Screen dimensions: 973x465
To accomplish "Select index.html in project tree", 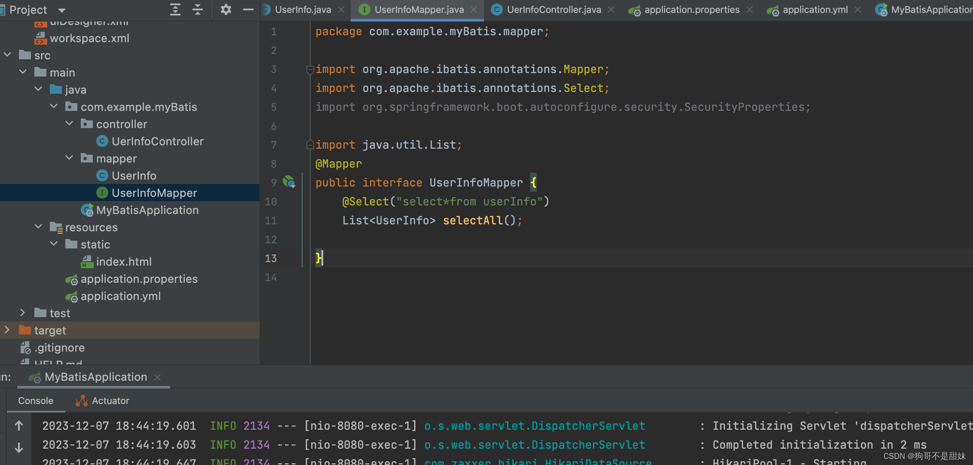I will pyautogui.click(x=124, y=262).
